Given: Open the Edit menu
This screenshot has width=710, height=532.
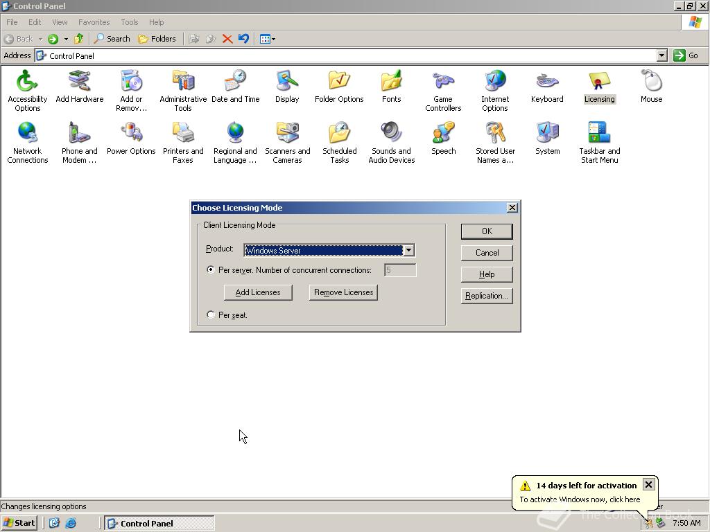Looking at the screenshot, I should point(35,22).
